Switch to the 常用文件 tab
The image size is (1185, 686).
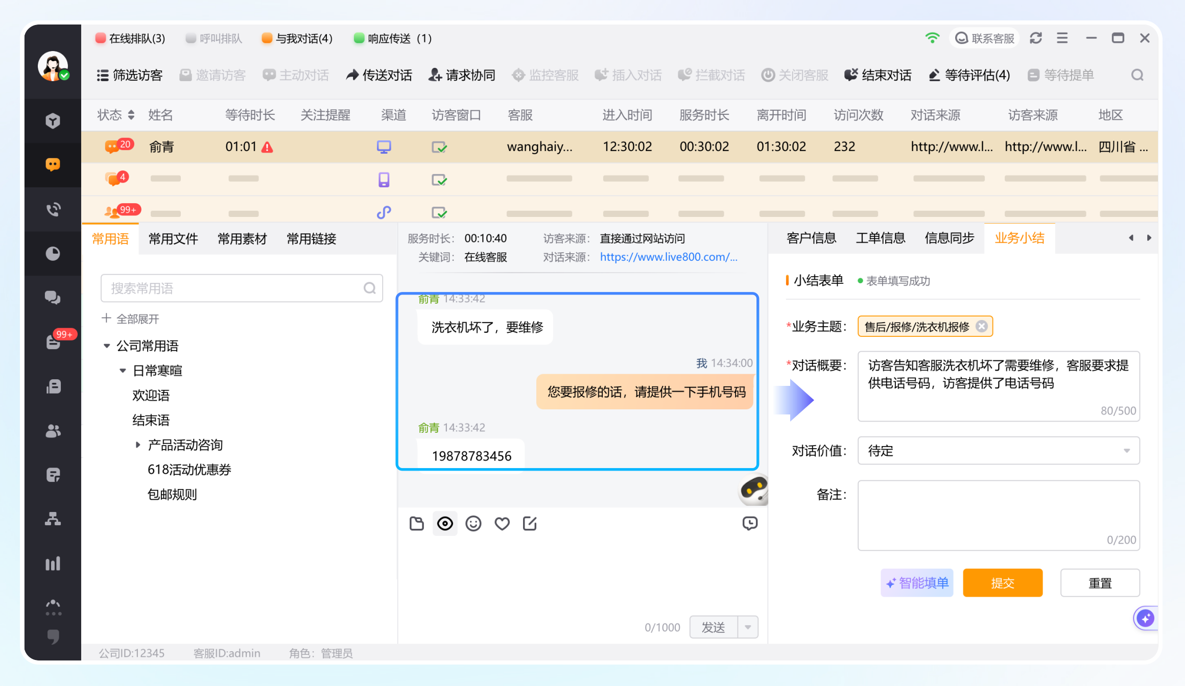(173, 239)
